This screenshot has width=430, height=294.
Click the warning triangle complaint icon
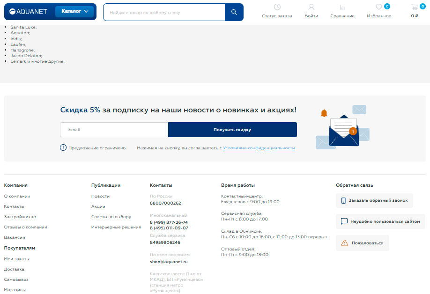344,243
